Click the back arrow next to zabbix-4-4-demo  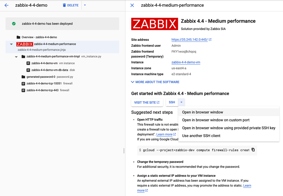(x=7, y=5)
